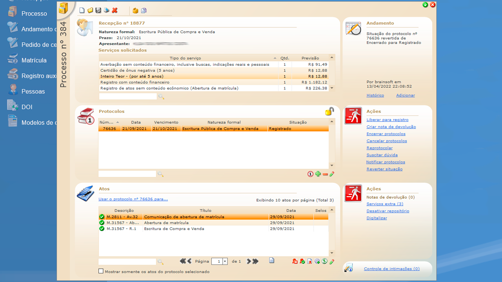Remove the protocol with the red minus icon

tap(325, 174)
